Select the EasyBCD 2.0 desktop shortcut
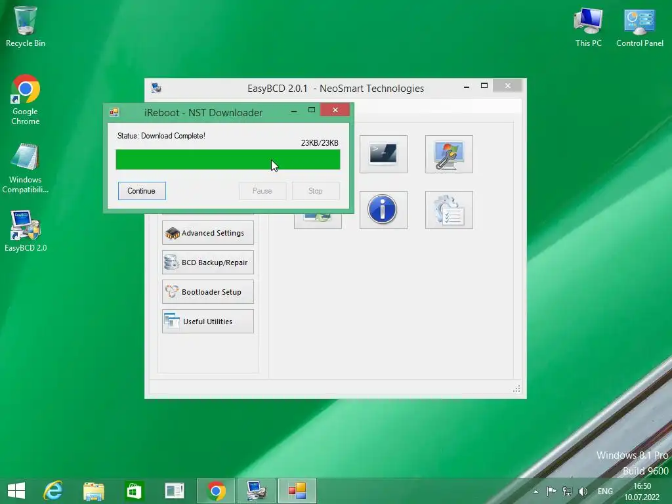The height and width of the screenshot is (504, 672). pyautogui.click(x=26, y=232)
